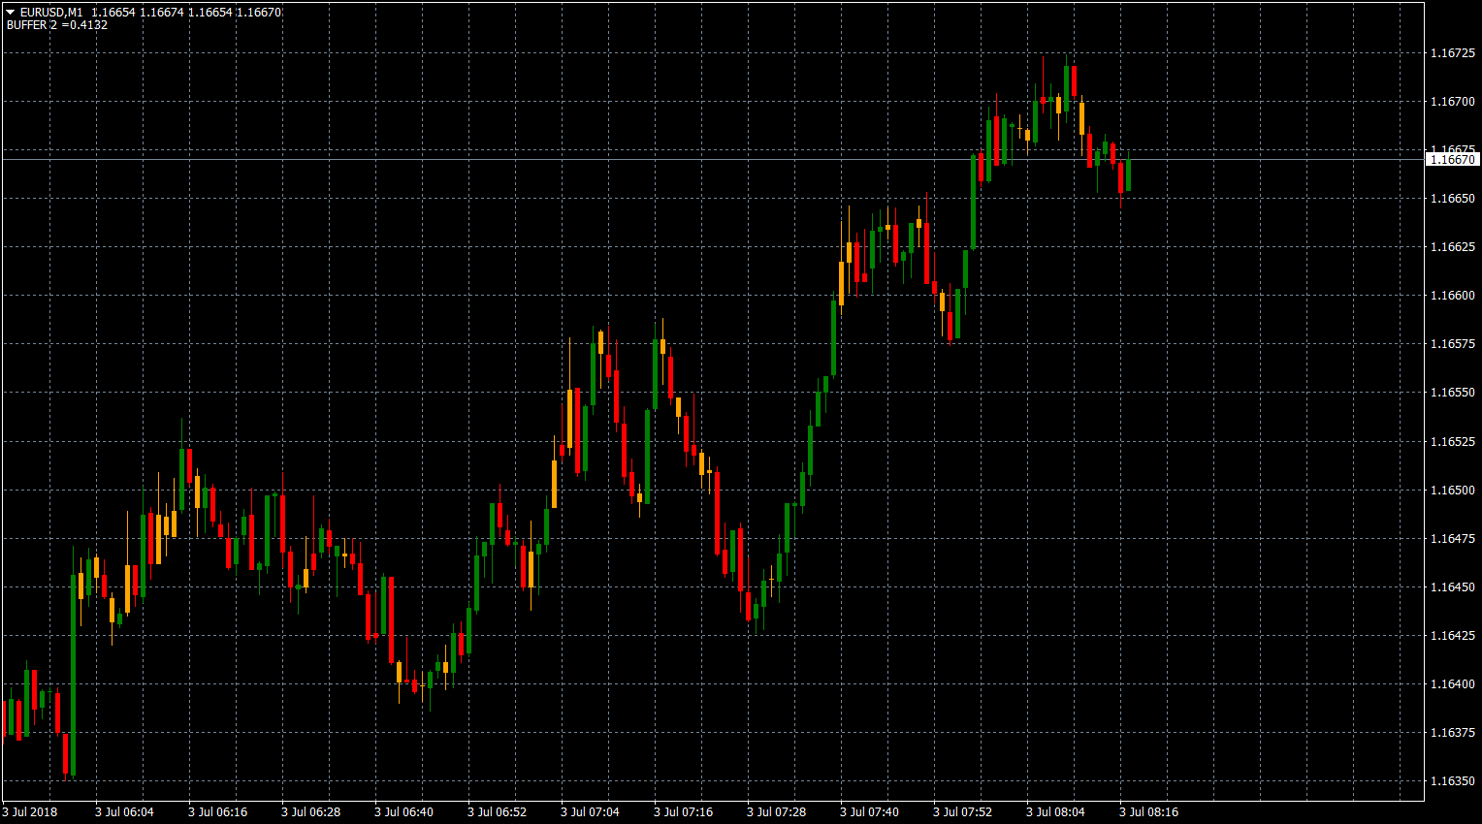Click the 3 Jul 06:52 time label
This screenshot has height=824, width=1482.
(497, 812)
